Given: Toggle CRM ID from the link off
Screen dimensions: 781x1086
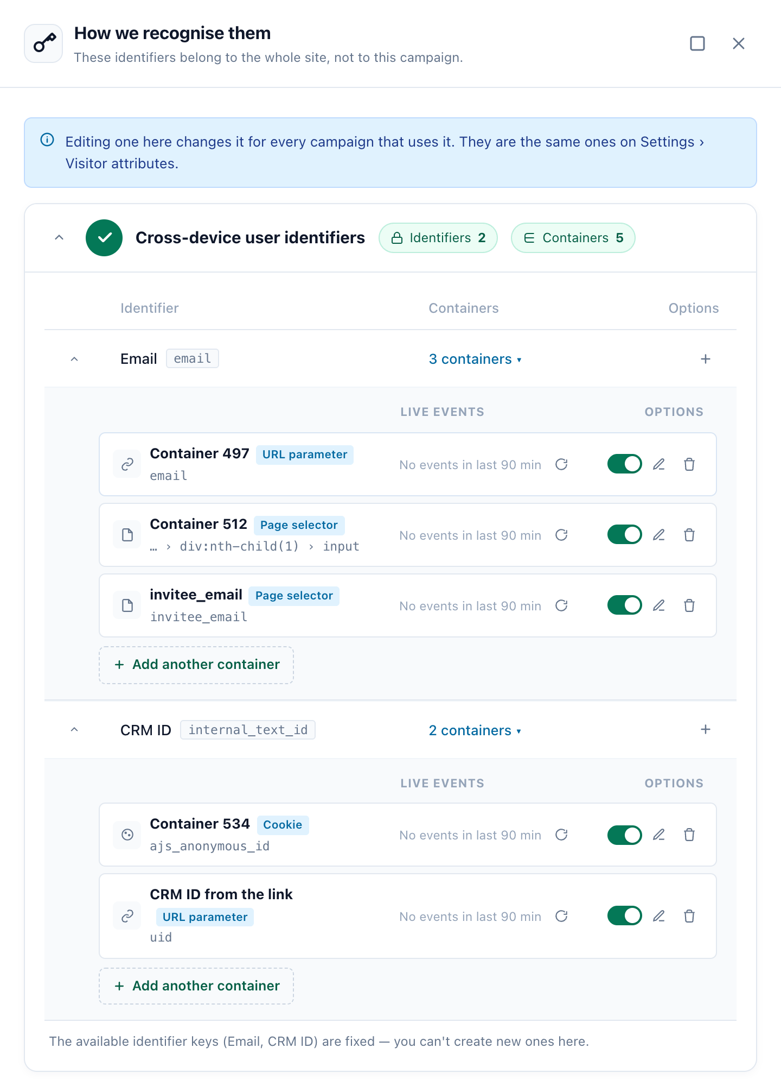Looking at the screenshot, I should point(625,916).
